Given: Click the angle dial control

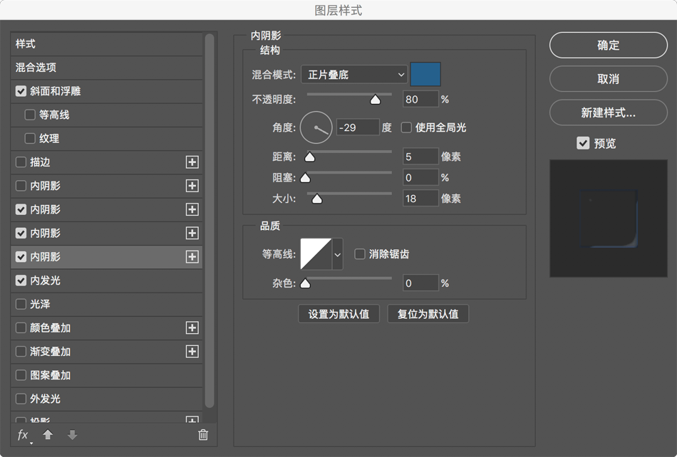Looking at the screenshot, I should click(x=316, y=127).
